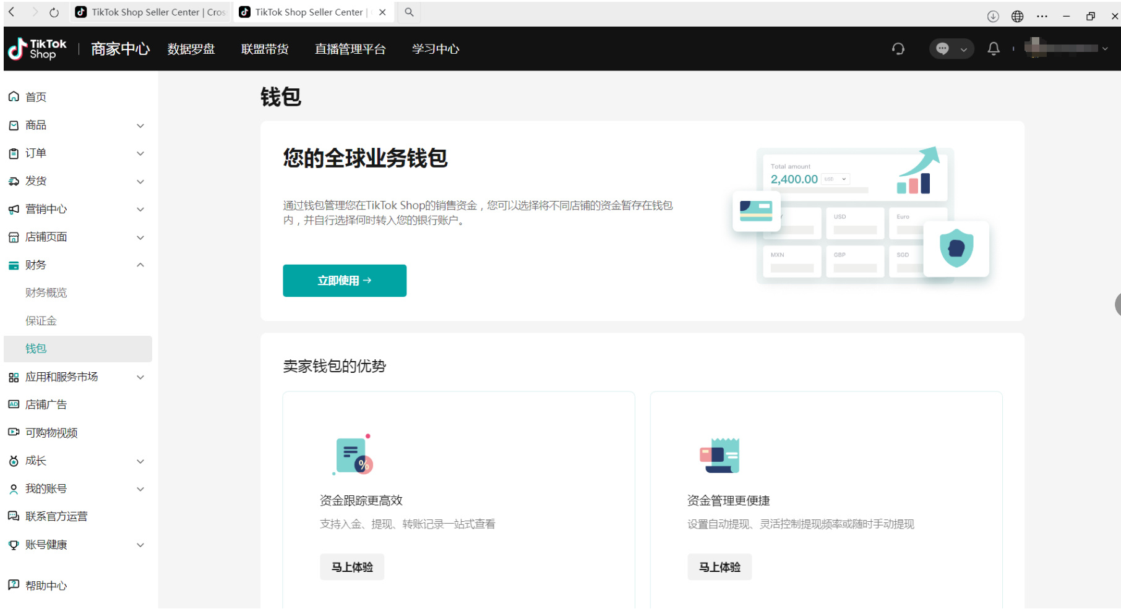Click the 资金跟踪更高效 receipt illustration

[353, 454]
